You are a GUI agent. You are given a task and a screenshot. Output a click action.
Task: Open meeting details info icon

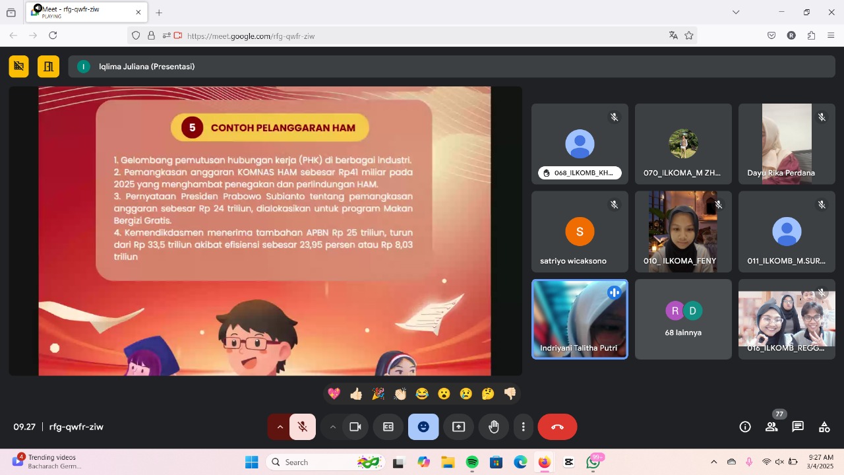tap(745, 427)
